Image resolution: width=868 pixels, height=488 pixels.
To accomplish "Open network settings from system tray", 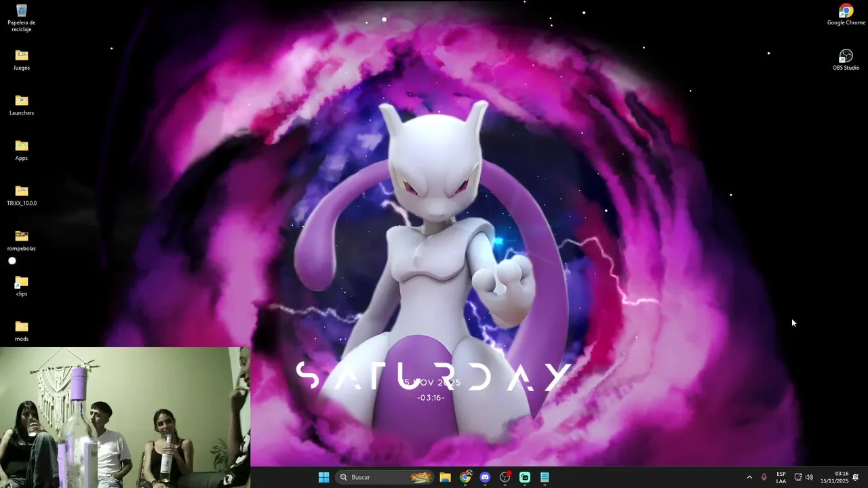I will pyautogui.click(x=798, y=477).
